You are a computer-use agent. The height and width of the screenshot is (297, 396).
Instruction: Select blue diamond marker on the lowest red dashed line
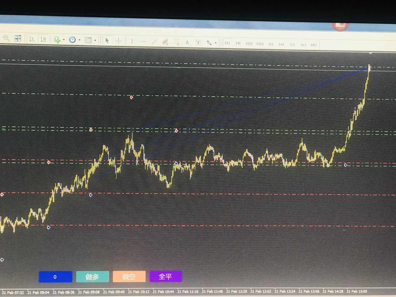(x=49, y=227)
